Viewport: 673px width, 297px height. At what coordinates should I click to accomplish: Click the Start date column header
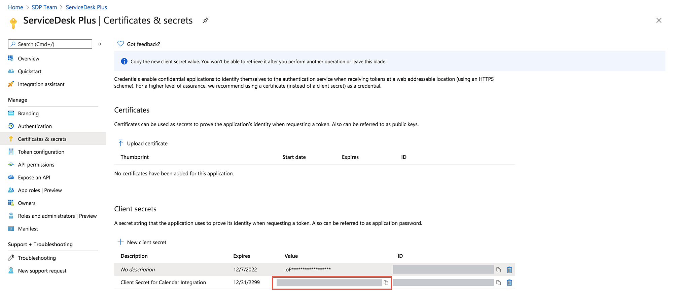294,157
